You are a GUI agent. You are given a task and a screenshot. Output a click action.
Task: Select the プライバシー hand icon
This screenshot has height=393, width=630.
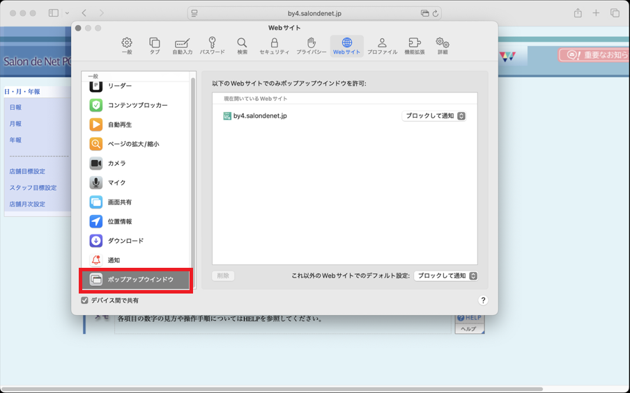(x=311, y=46)
